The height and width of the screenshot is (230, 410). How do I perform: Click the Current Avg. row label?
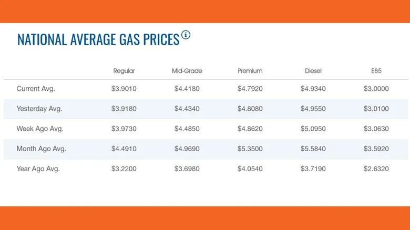tap(36, 89)
